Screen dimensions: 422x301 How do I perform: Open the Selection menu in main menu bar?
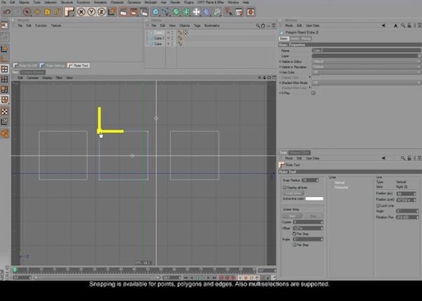point(51,2)
